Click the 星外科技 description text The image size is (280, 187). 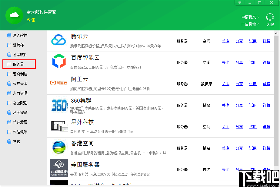(102, 132)
